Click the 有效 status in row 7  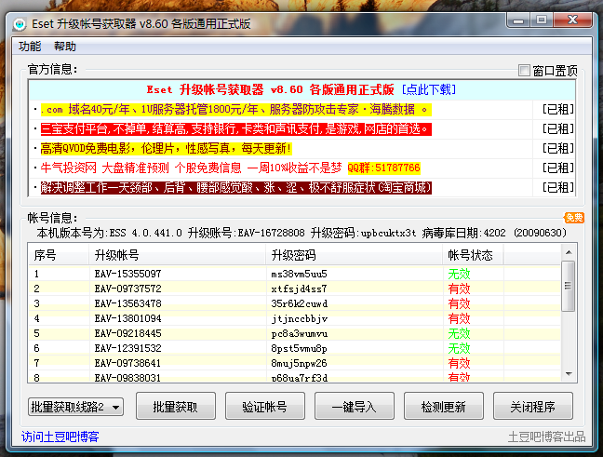[x=459, y=364]
